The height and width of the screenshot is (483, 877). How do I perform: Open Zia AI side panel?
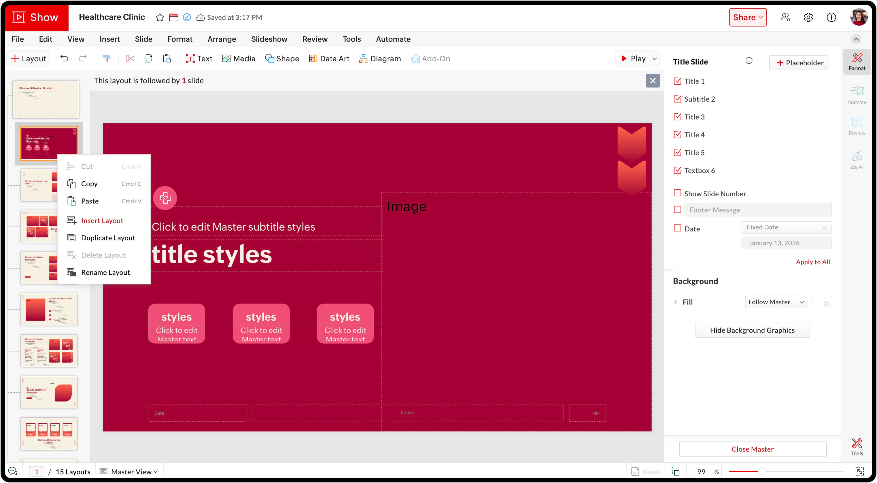[857, 160]
